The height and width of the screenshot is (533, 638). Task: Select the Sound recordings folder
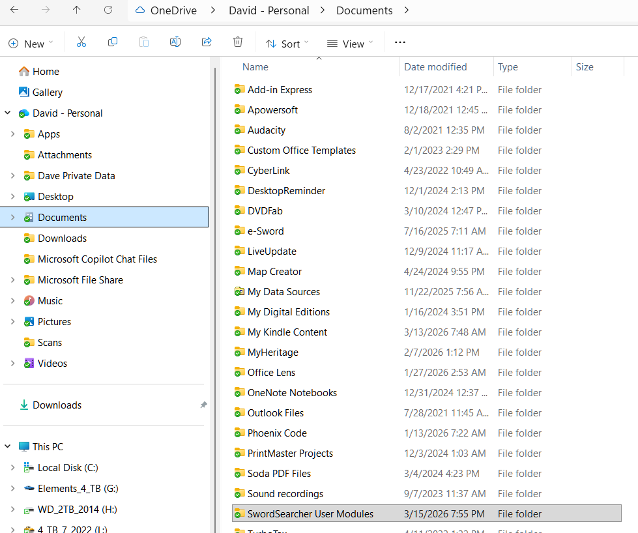coord(285,493)
